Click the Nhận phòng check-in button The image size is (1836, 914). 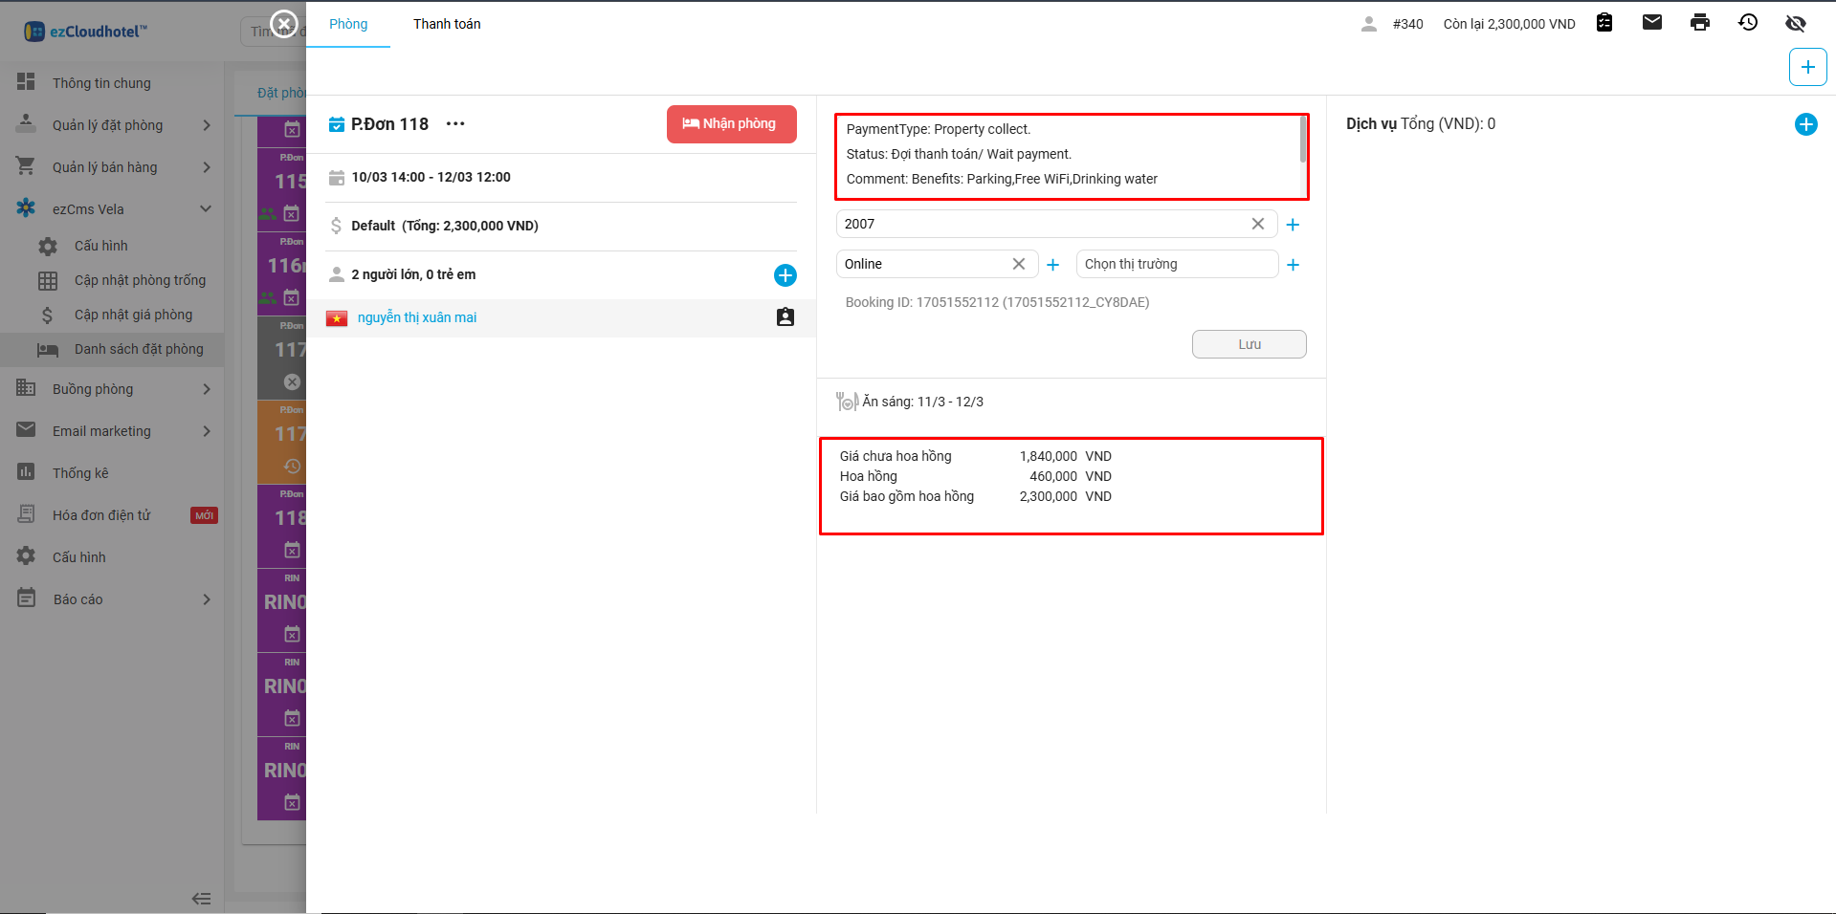(731, 124)
